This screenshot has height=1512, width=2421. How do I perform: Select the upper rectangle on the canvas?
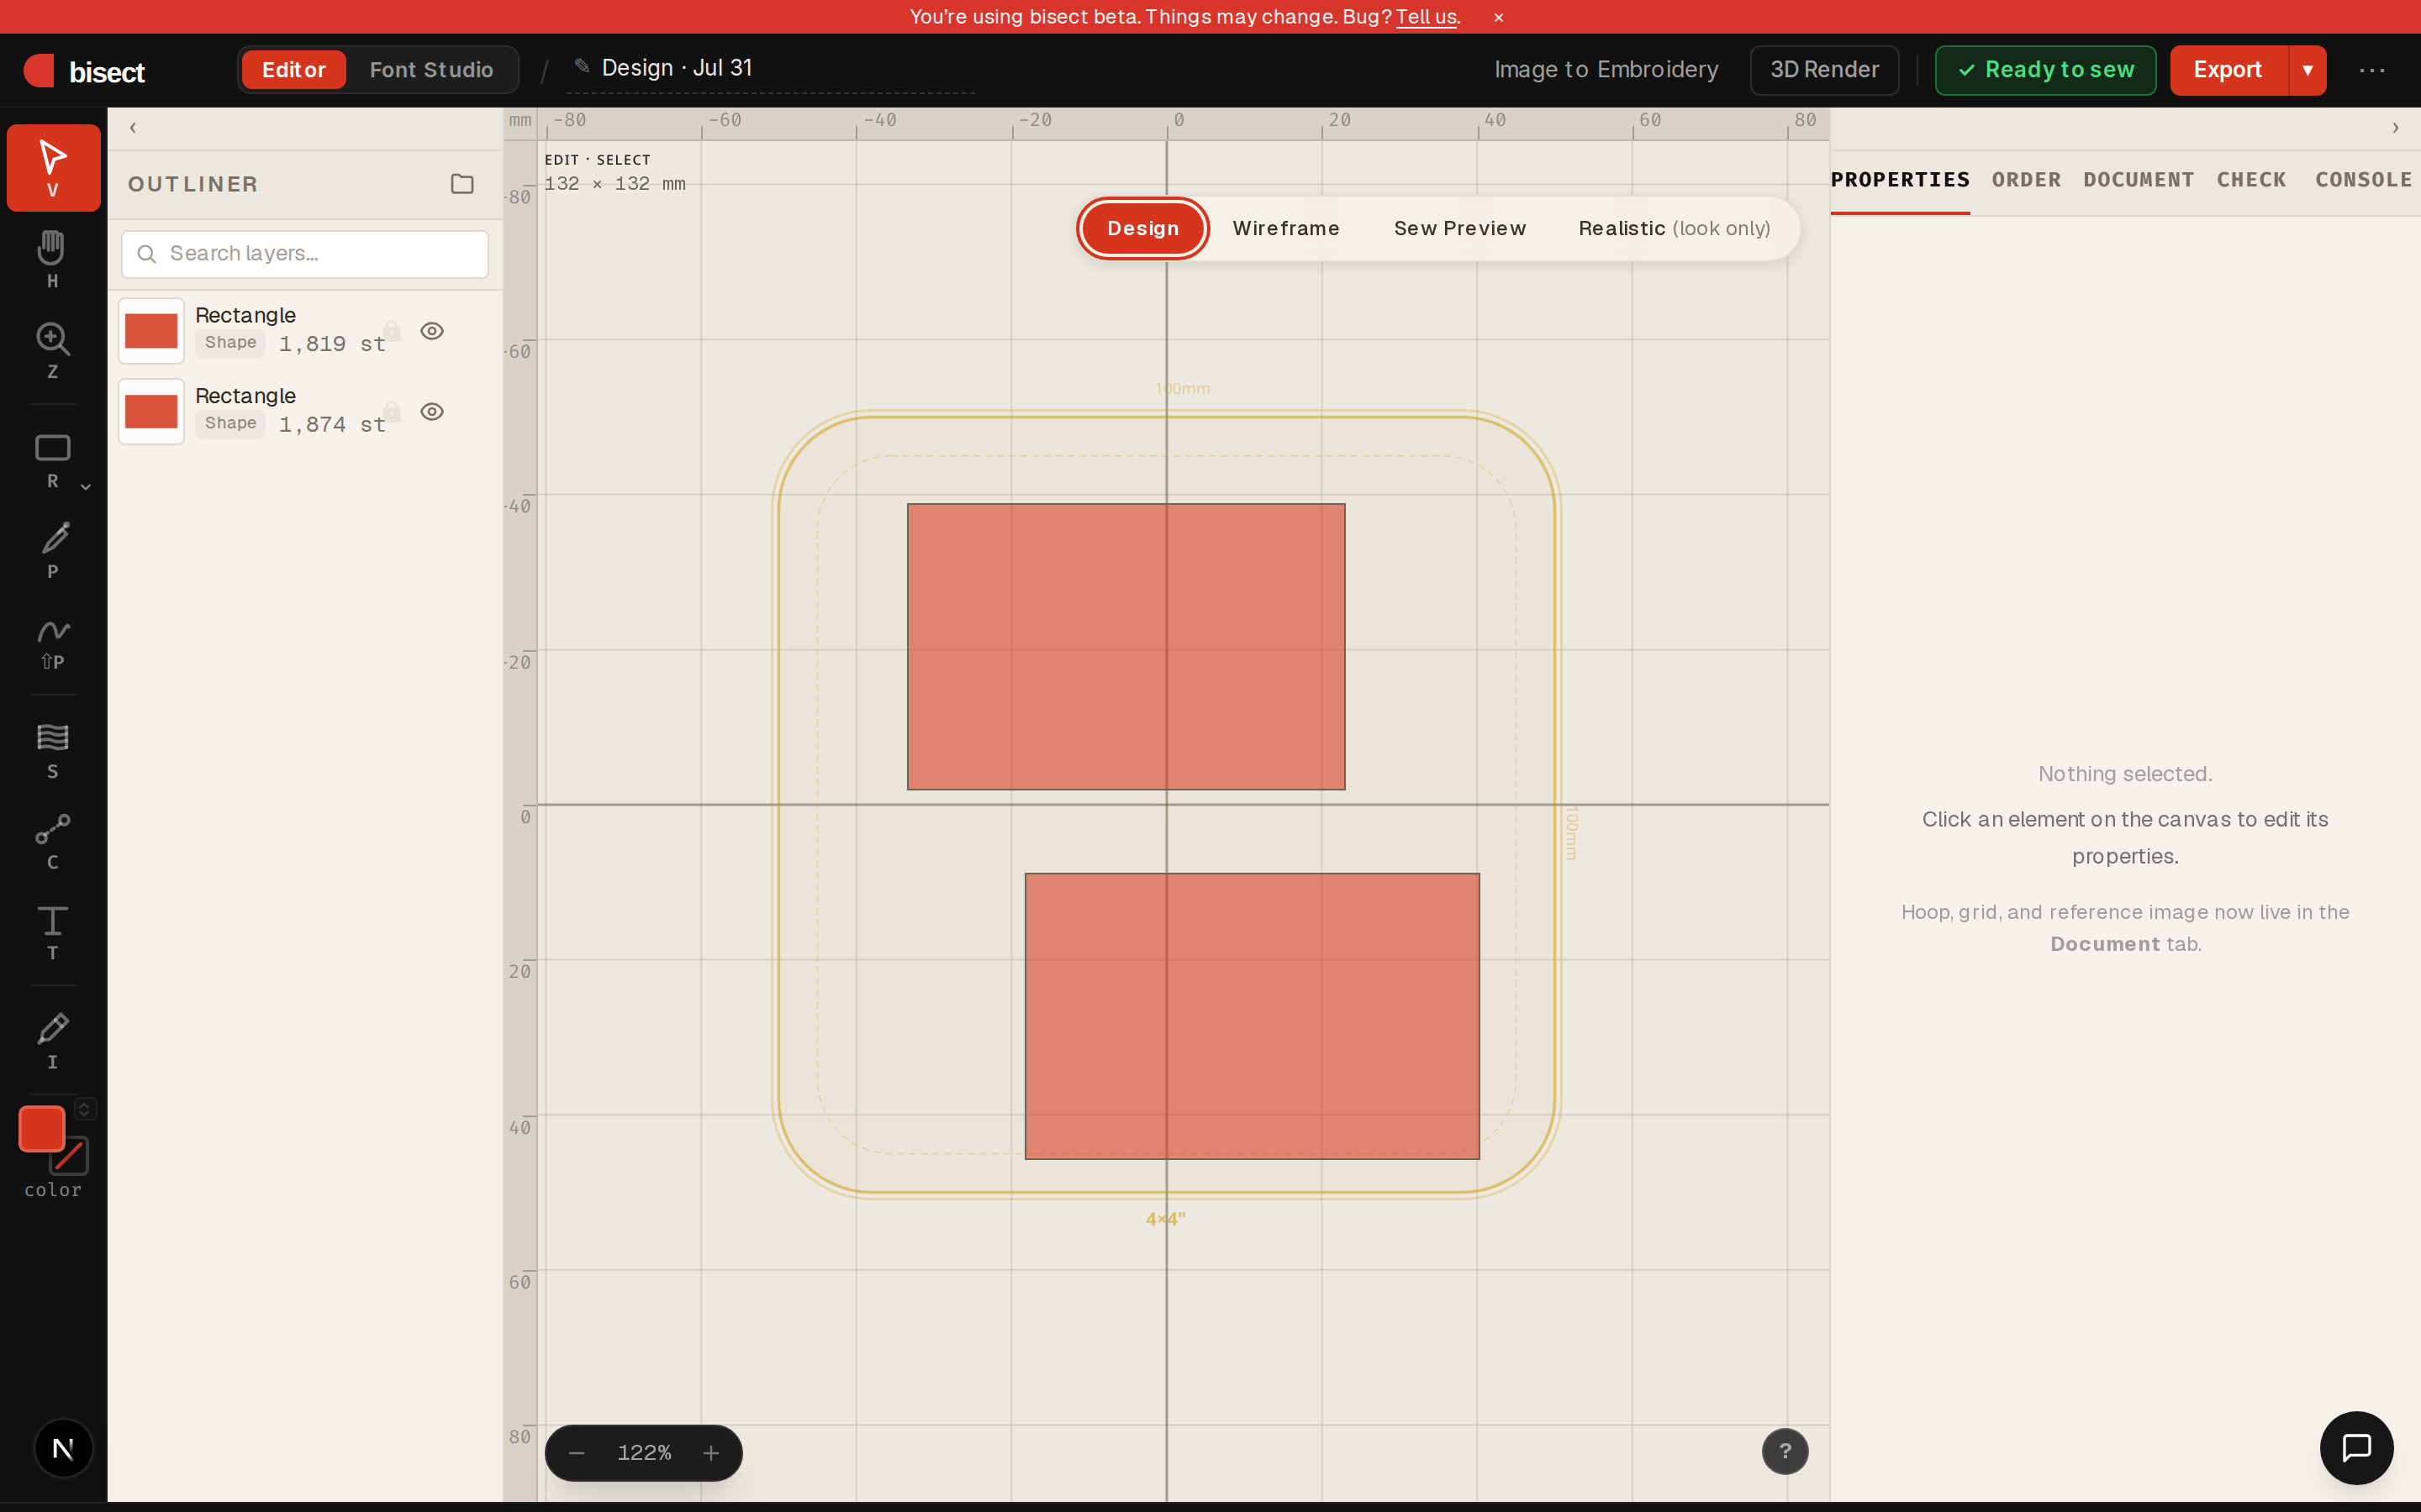click(x=1126, y=646)
